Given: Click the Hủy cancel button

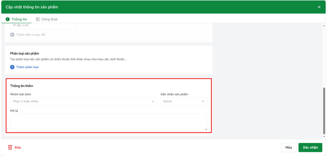Looking at the screenshot, I should click(289, 147).
